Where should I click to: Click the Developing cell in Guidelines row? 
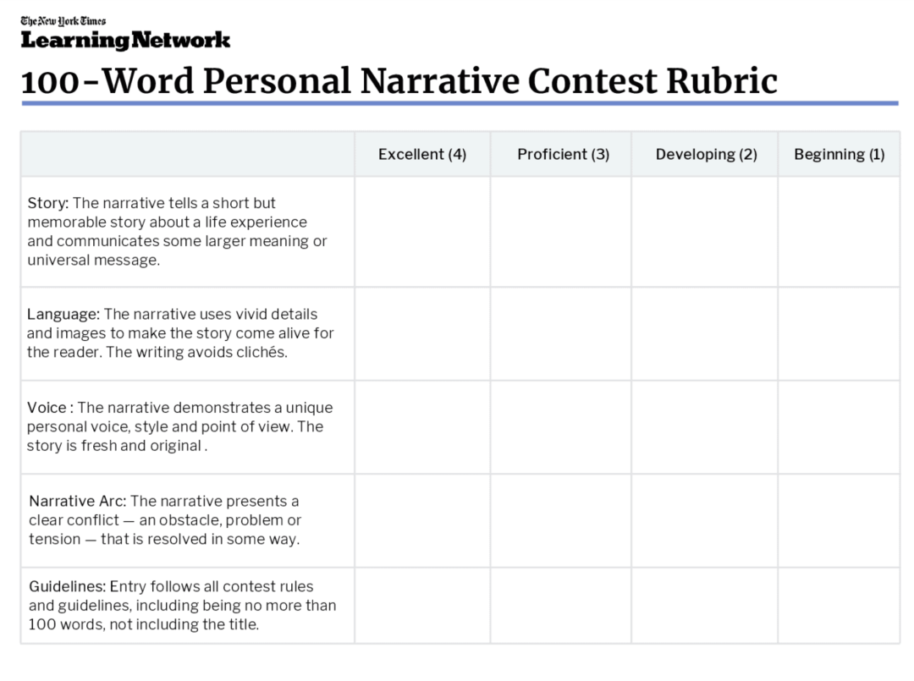(704, 606)
